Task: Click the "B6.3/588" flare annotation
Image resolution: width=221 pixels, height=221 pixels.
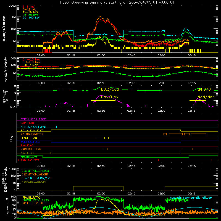Action: (110, 89)
